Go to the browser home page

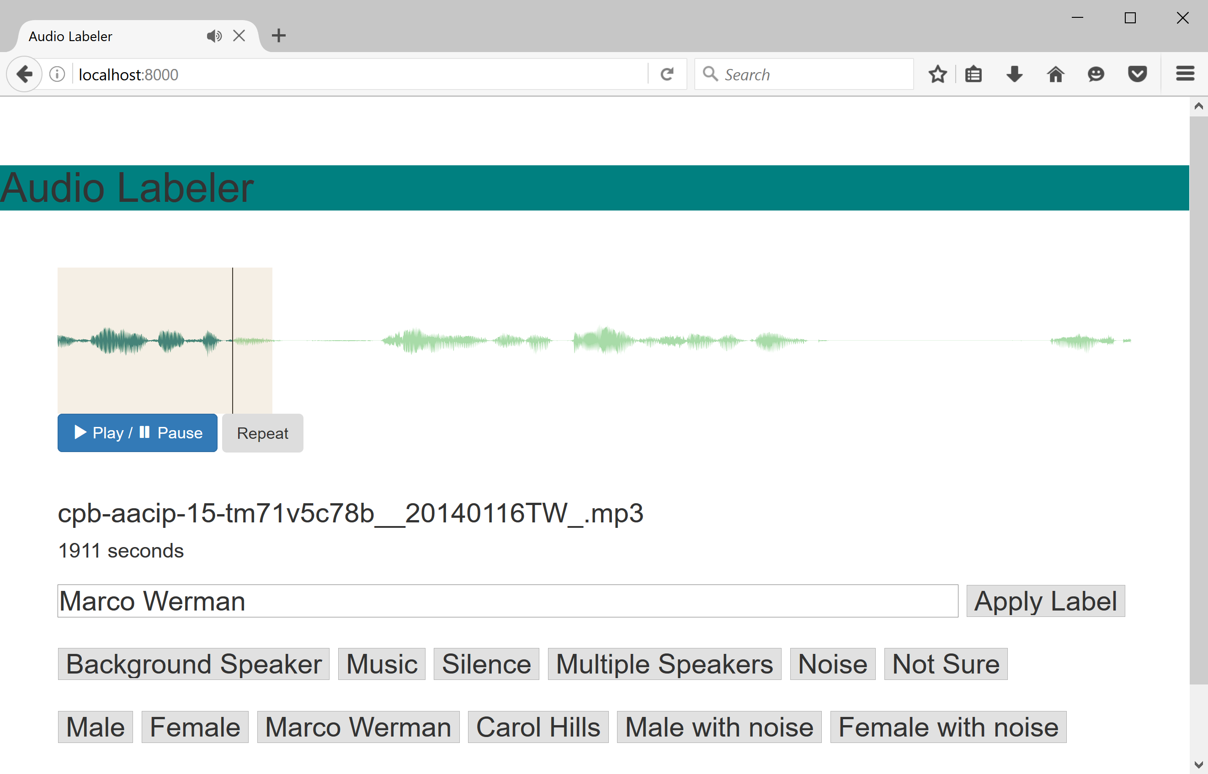(x=1055, y=74)
